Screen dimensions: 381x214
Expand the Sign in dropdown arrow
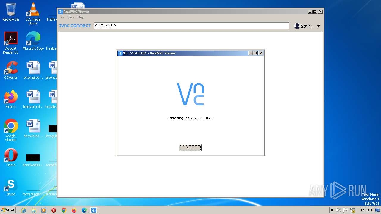click(x=318, y=26)
